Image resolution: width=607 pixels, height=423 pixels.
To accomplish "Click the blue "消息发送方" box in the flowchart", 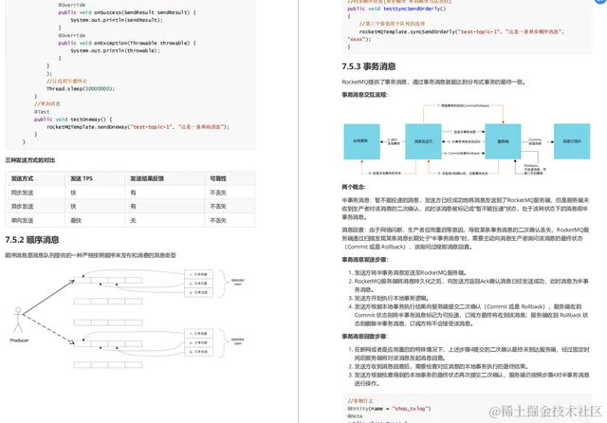I will pyautogui.click(x=423, y=141).
